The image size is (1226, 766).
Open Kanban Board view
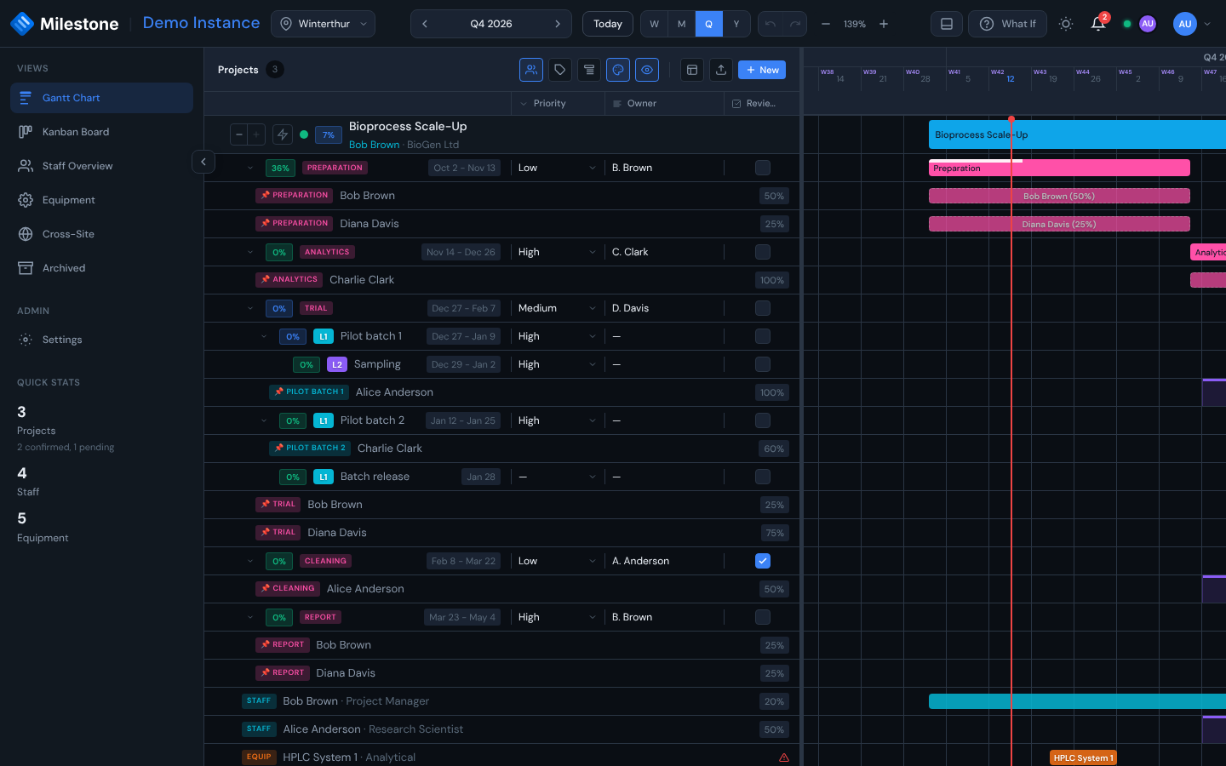101,132
